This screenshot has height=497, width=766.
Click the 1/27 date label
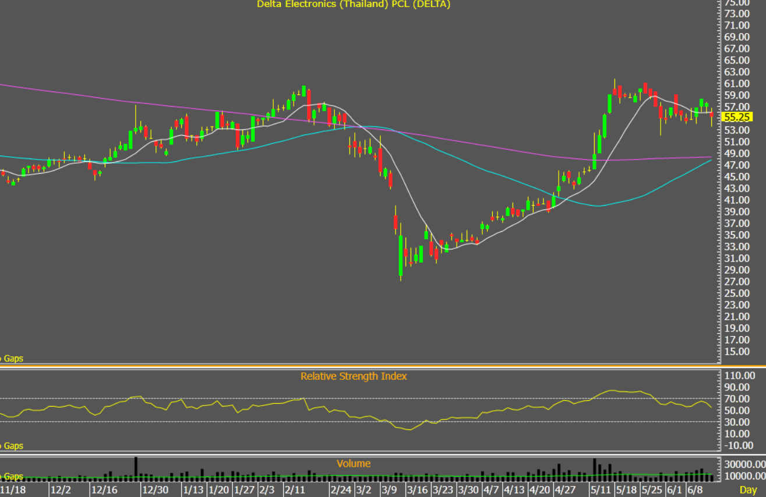245,489
